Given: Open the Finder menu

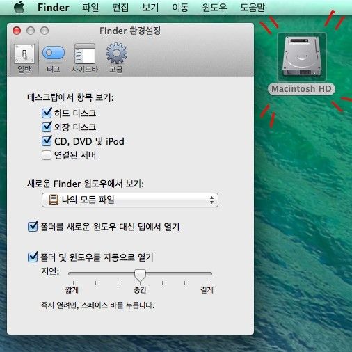Looking at the screenshot, I should tap(54, 8).
